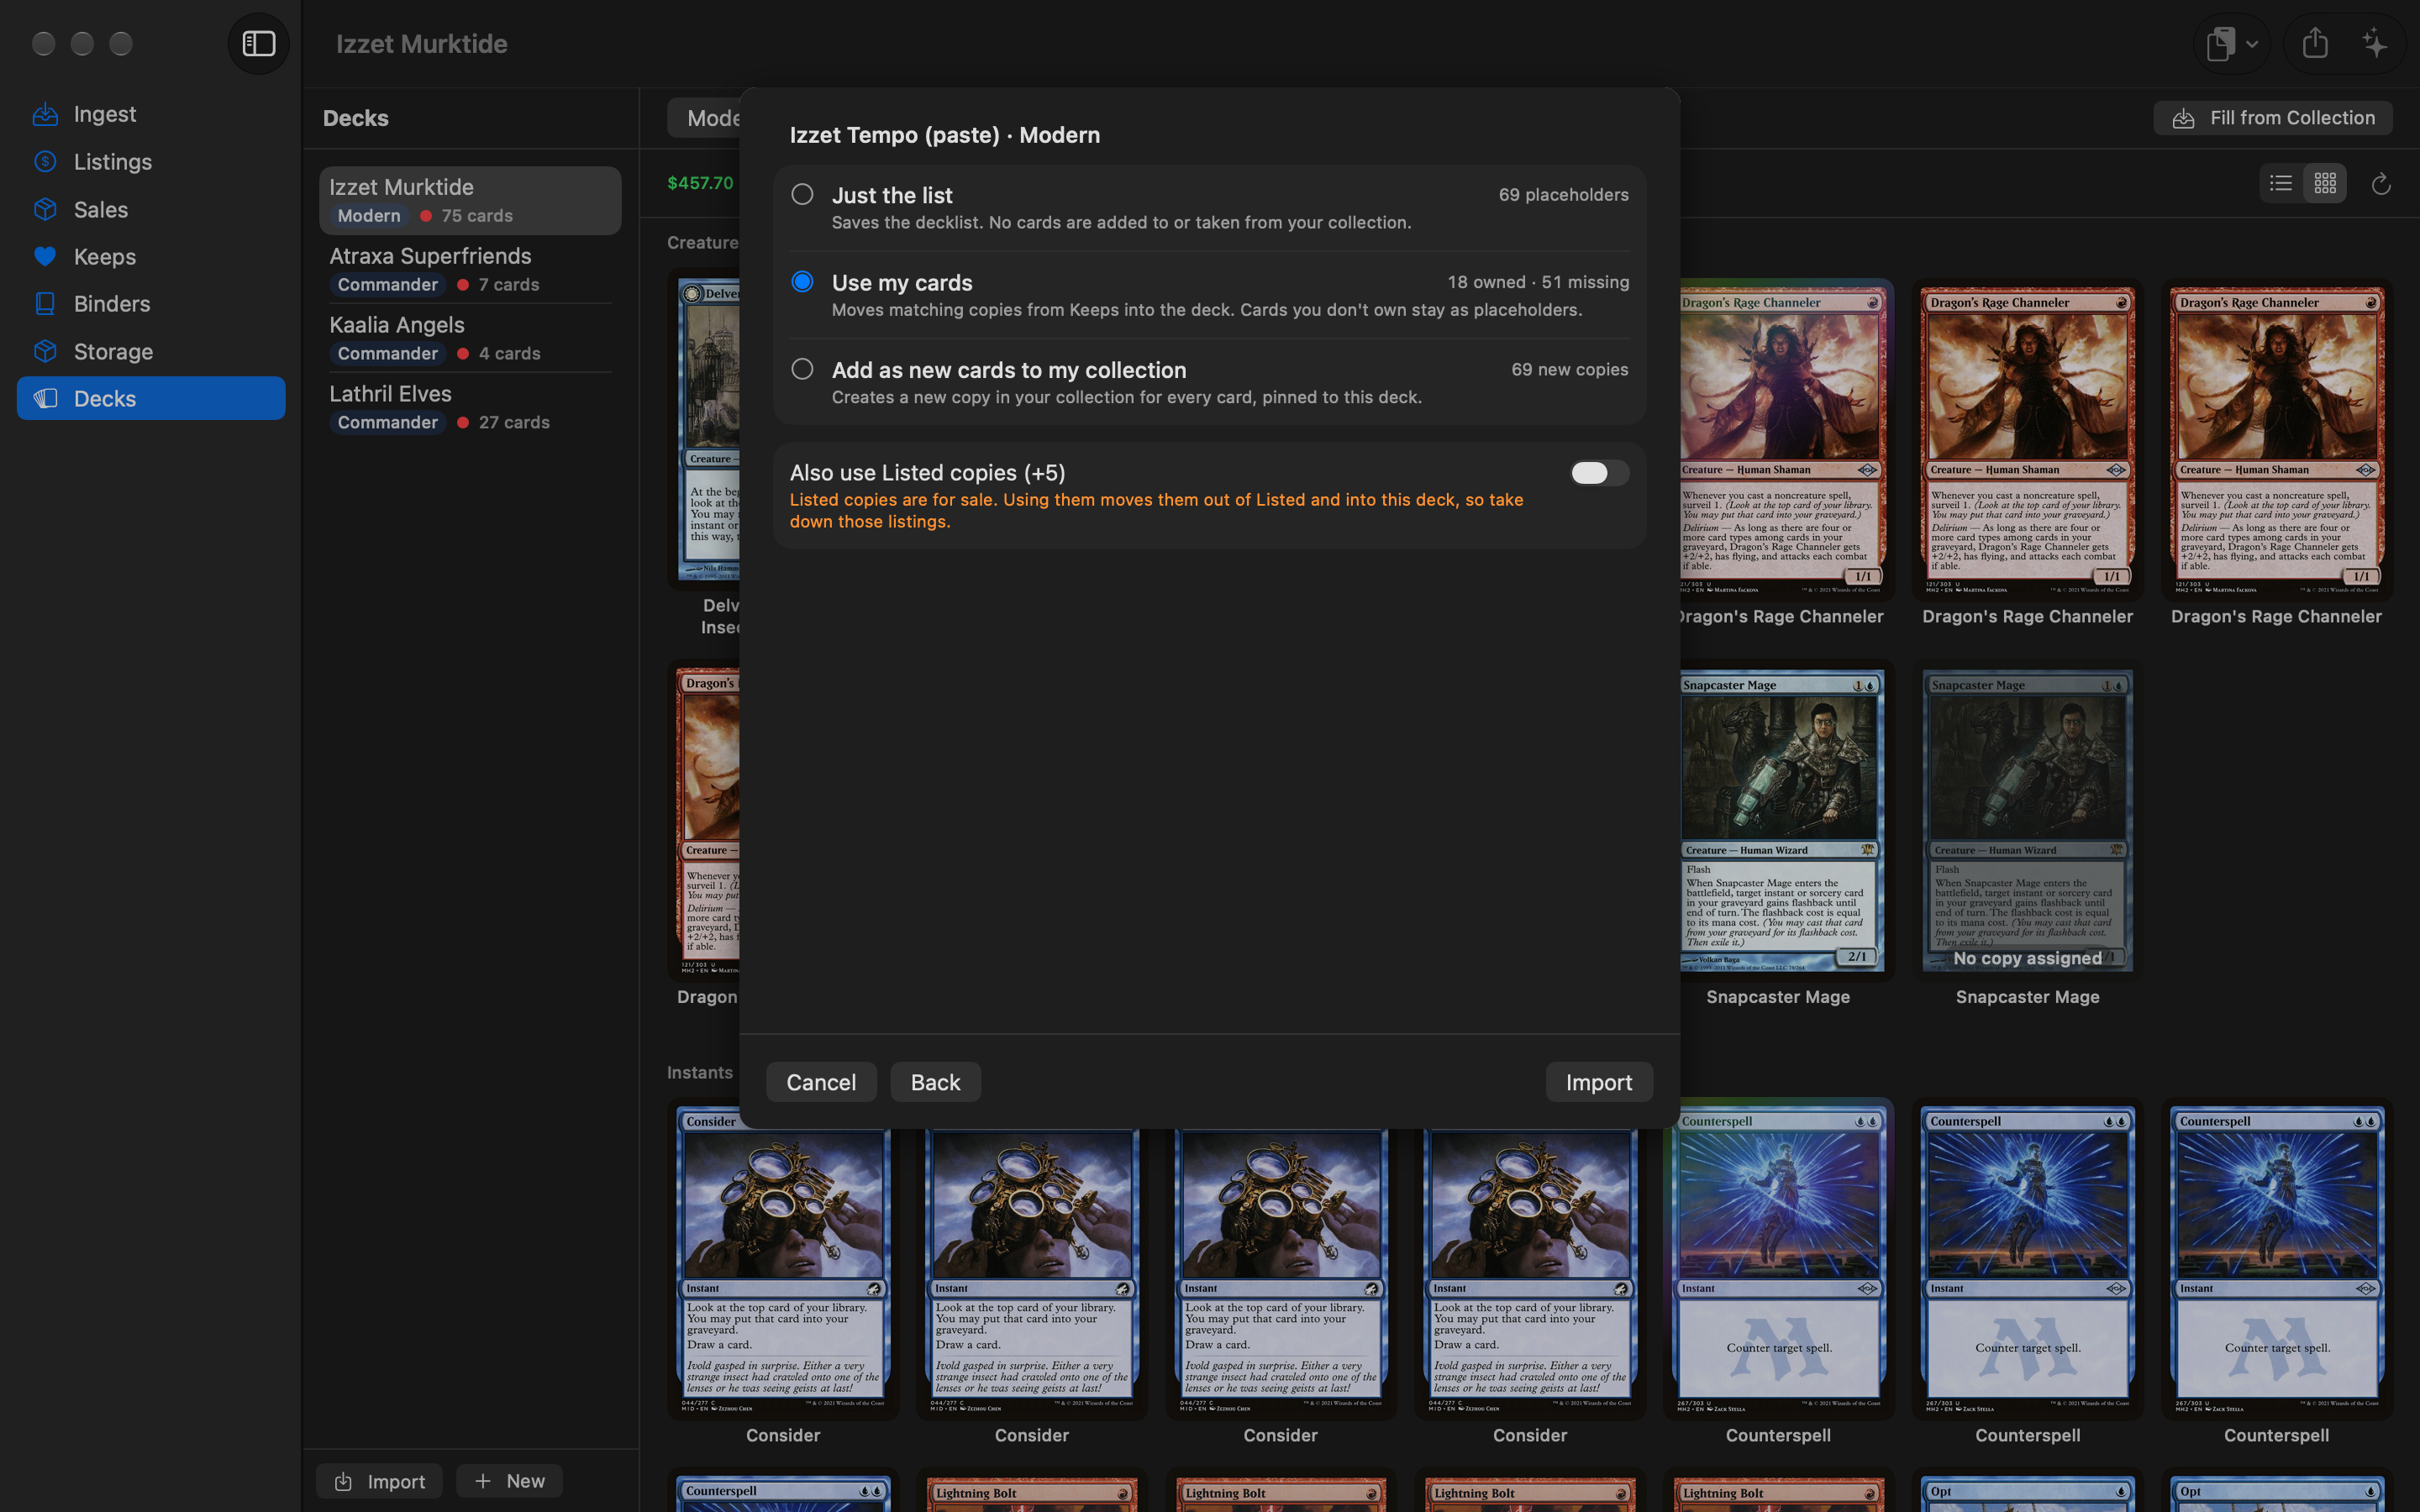Click the Decks cards icon

click(x=45, y=398)
